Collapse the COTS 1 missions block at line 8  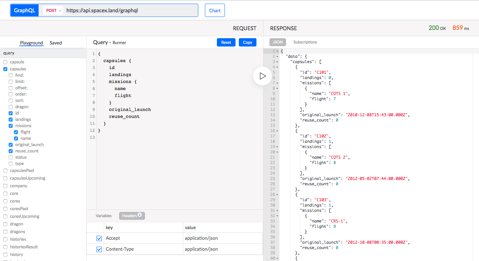pyautogui.click(x=277, y=88)
